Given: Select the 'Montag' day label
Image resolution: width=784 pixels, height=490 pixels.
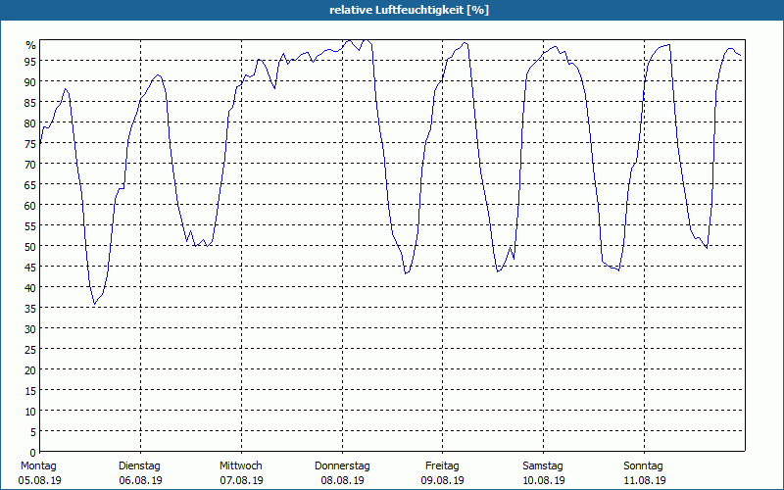Looking at the screenshot, I should (38, 465).
